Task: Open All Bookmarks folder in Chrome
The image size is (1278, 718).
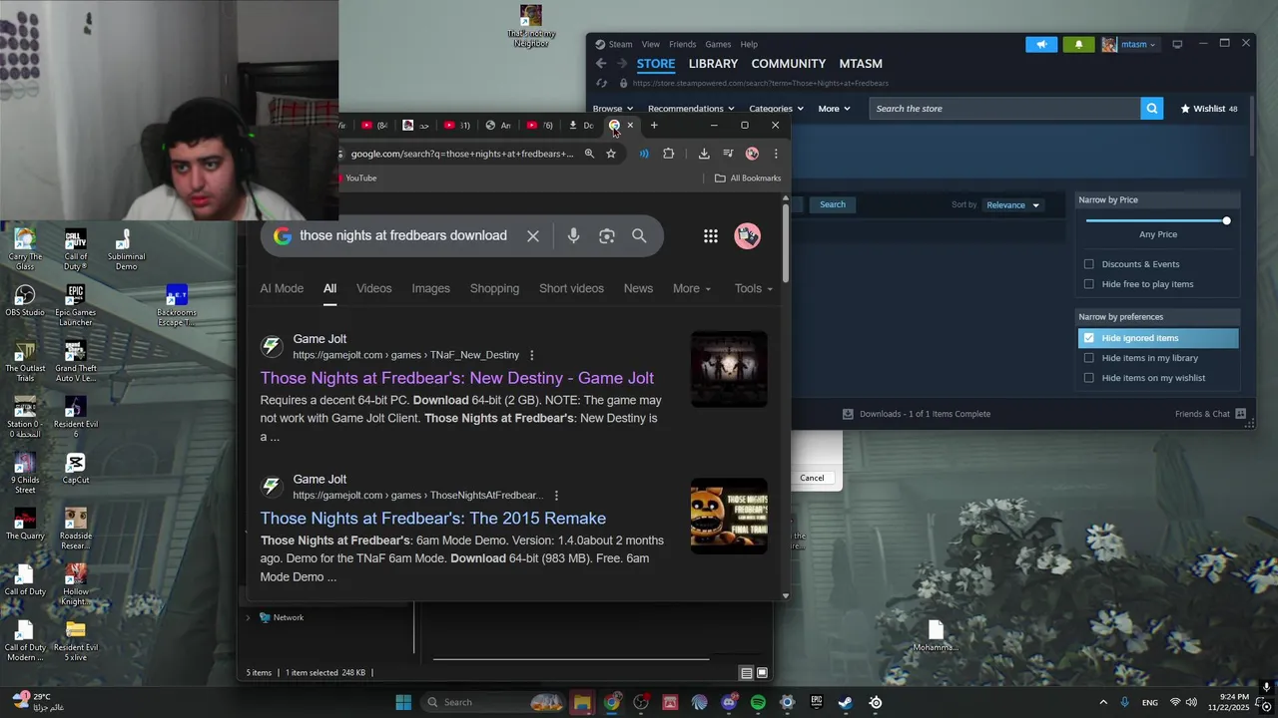Action: coord(748,179)
